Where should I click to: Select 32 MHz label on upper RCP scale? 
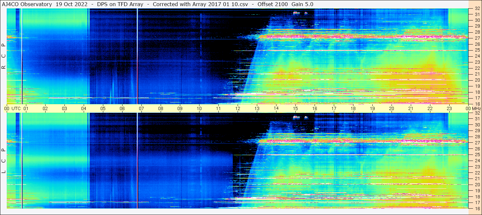tap(477, 9)
